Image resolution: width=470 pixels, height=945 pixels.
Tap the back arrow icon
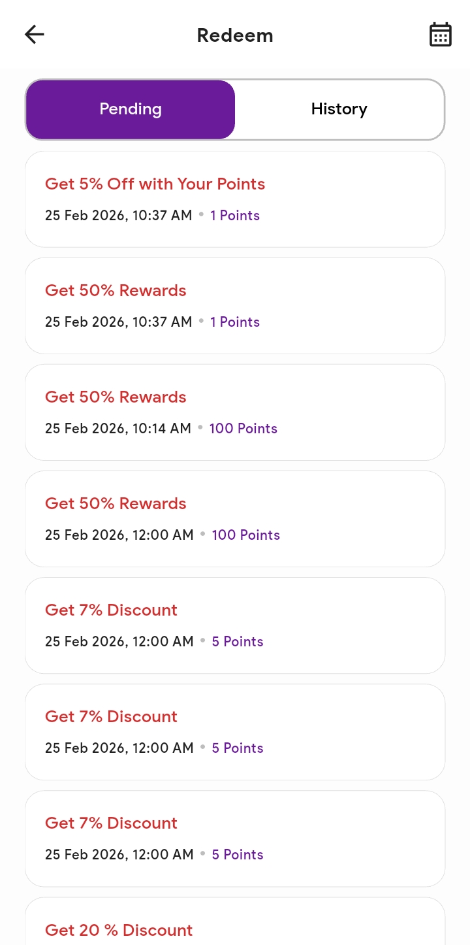point(35,35)
